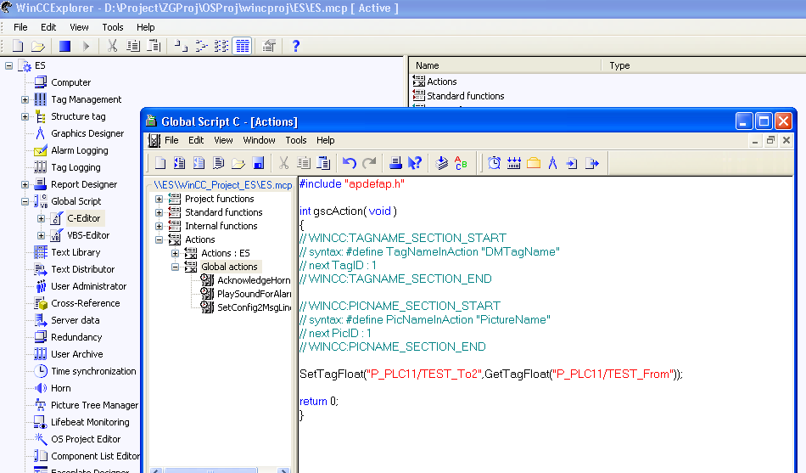806x473 pixels.
Task: Click context help arrow-question icon
Action: 415,163
